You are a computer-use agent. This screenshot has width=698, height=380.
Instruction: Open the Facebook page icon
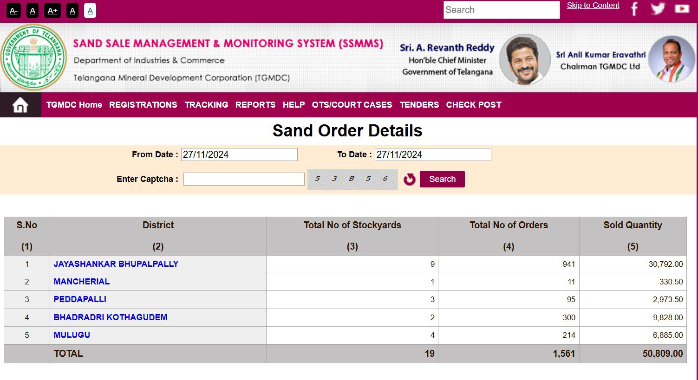(634, 9)
